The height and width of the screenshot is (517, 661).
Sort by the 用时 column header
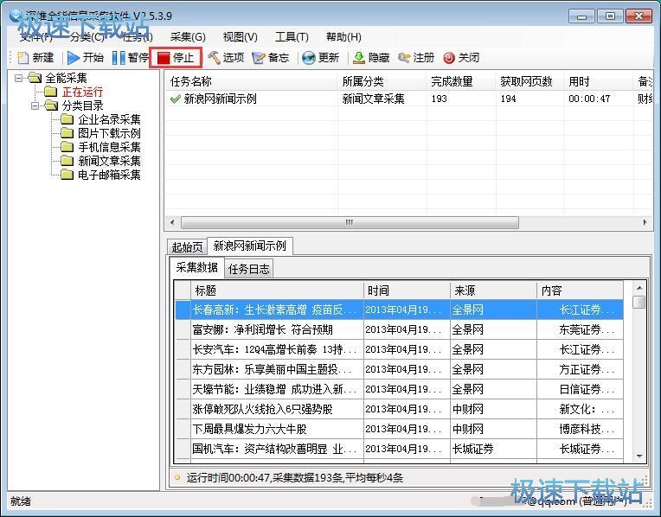coord(599,81)
